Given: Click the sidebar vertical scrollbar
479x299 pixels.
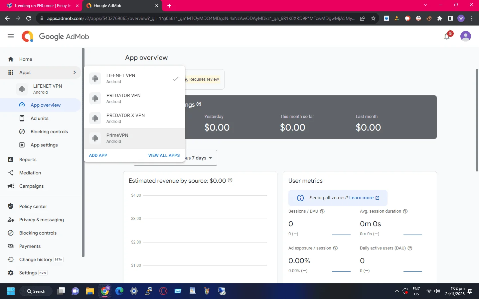Looking at the screenshot, I should coord(83,153).
